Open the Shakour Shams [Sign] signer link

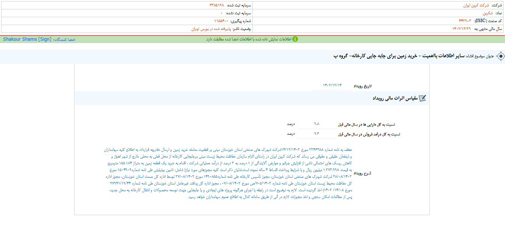27,39
